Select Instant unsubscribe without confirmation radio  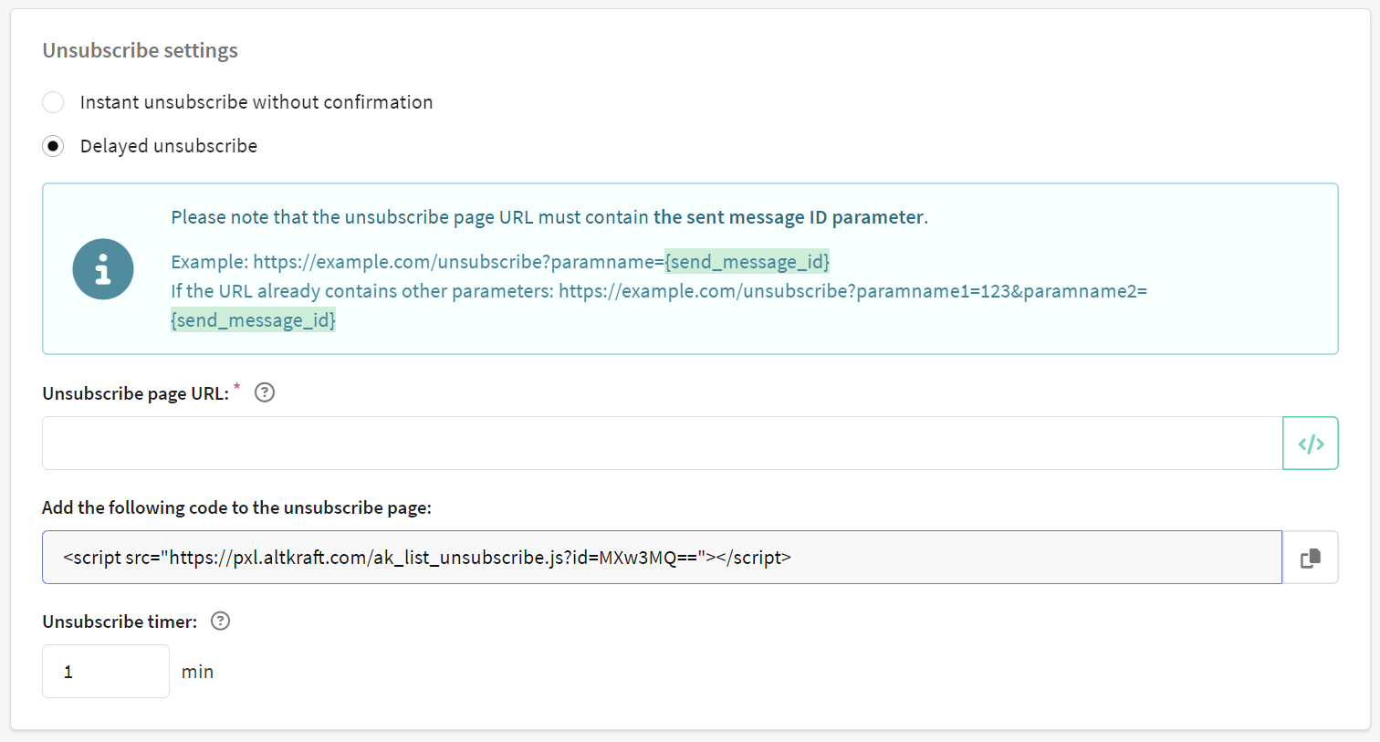coord(54,102)
